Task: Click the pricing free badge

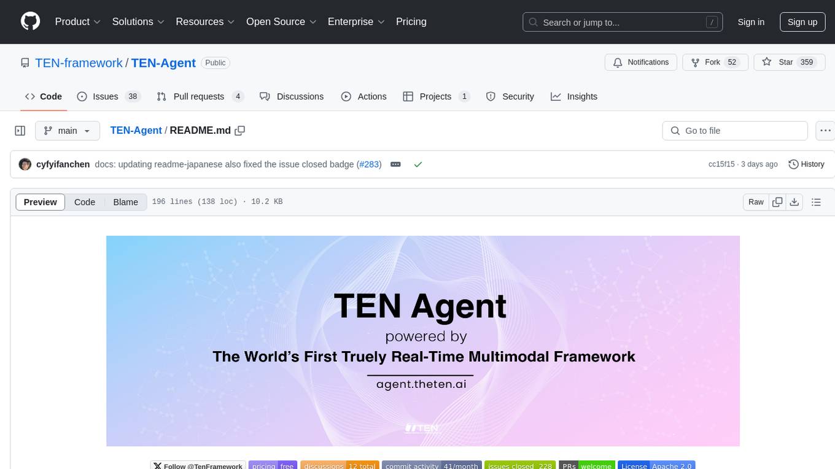Action: click(x=273, y=466)
